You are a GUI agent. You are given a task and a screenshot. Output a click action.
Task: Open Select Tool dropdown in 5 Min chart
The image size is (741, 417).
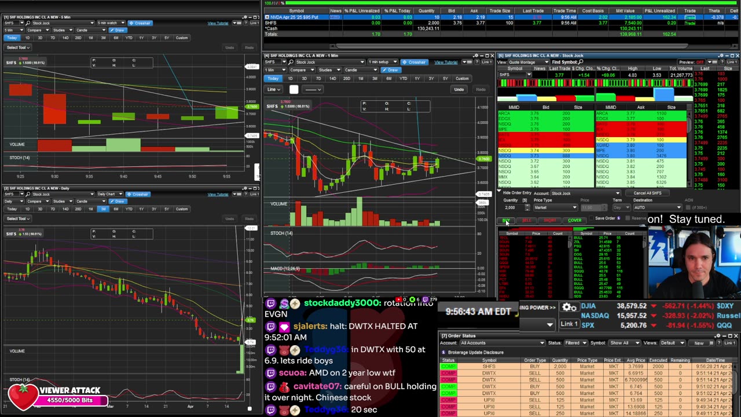pyautogui.click(x=17, y=47)
